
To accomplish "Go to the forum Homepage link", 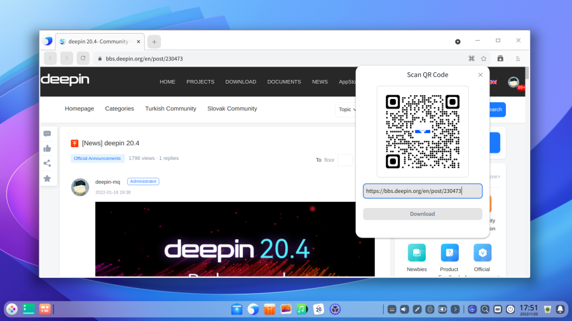I will [79, 108].
